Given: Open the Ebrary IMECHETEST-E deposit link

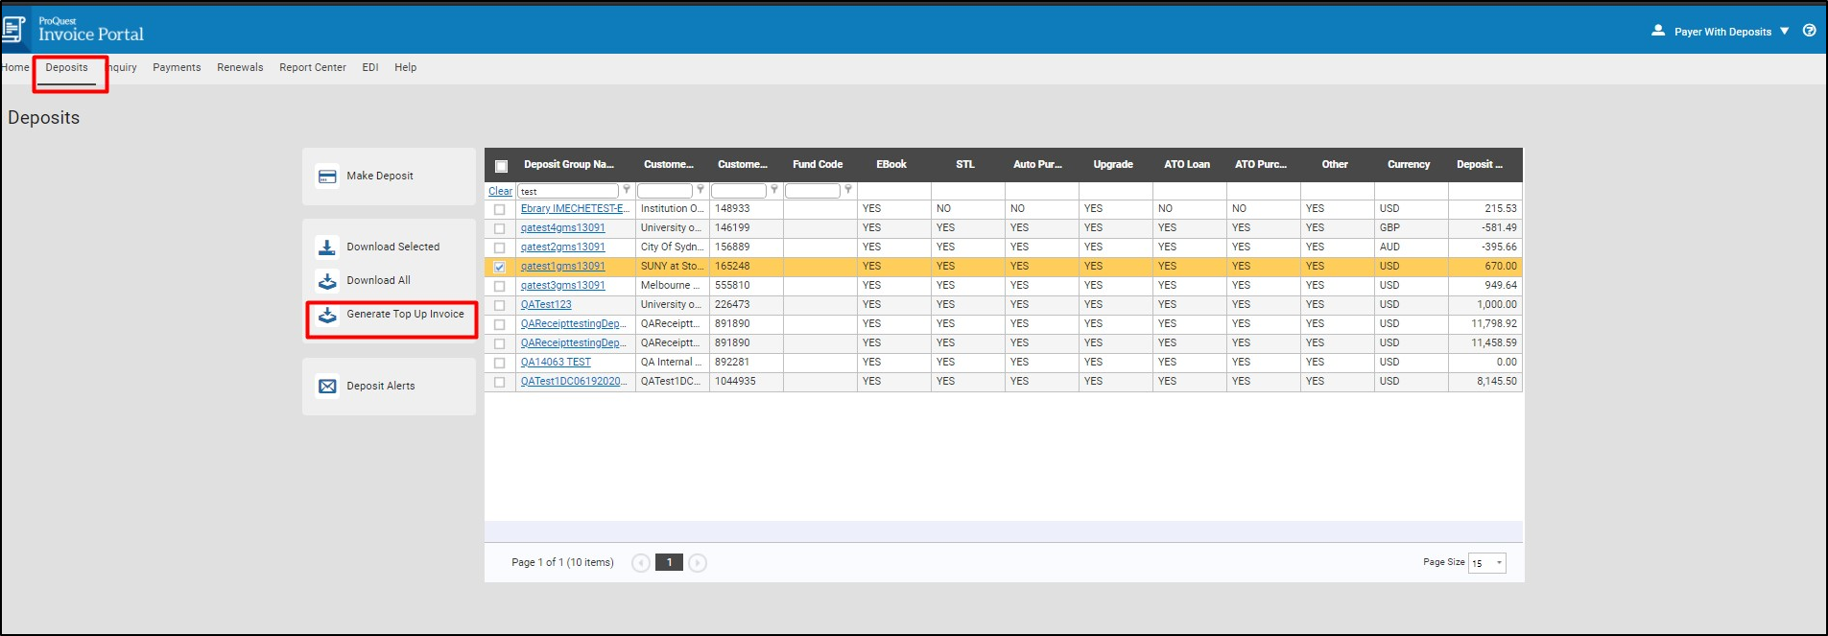Looking at the screenshot, I should point(575,208).
